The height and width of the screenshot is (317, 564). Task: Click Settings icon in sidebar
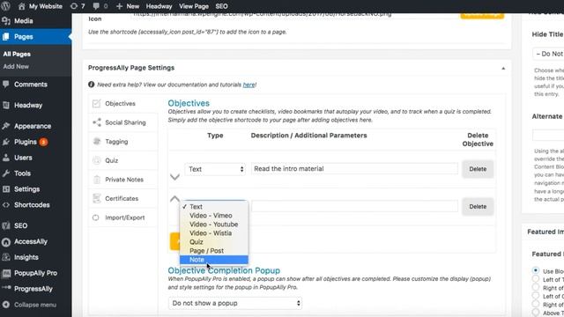click(x=6, y=189)
